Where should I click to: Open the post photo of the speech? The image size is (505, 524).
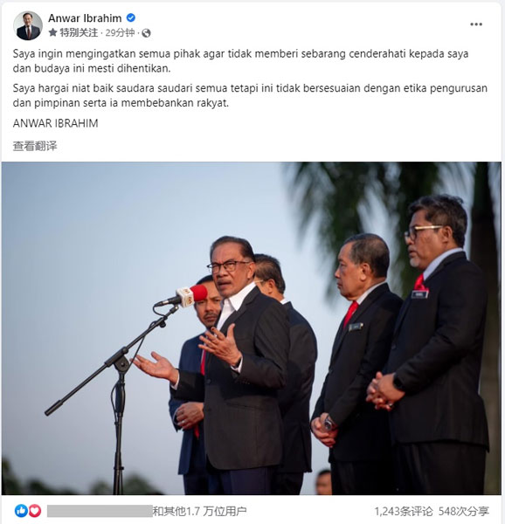pos(252,328)
